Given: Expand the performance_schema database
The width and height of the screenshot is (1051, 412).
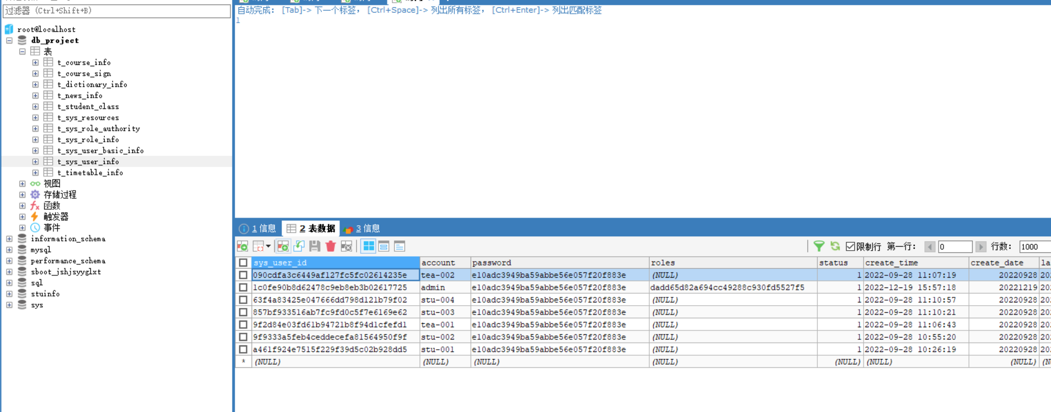Looking at the screenshot, I should click(9, 261).
